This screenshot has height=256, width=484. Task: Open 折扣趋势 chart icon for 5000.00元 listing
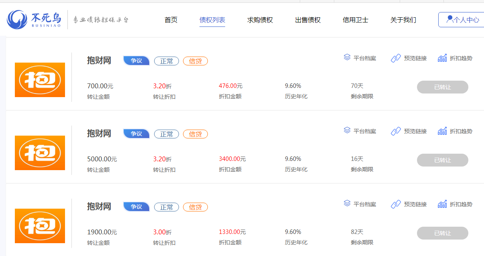pyautogui.click(x=442, y=131)
